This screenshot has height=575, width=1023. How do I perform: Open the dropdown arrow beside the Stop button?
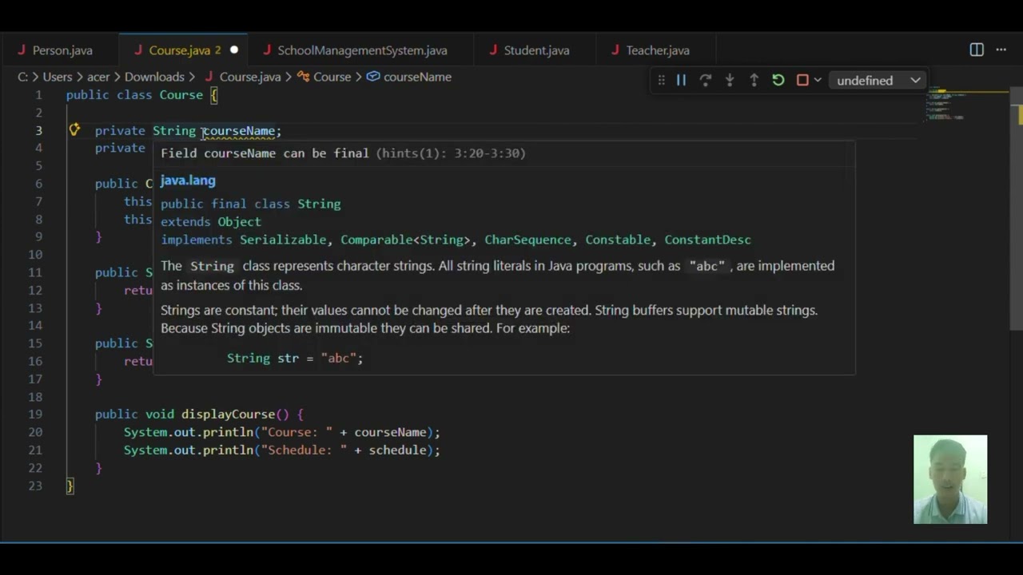pos(817,80)
